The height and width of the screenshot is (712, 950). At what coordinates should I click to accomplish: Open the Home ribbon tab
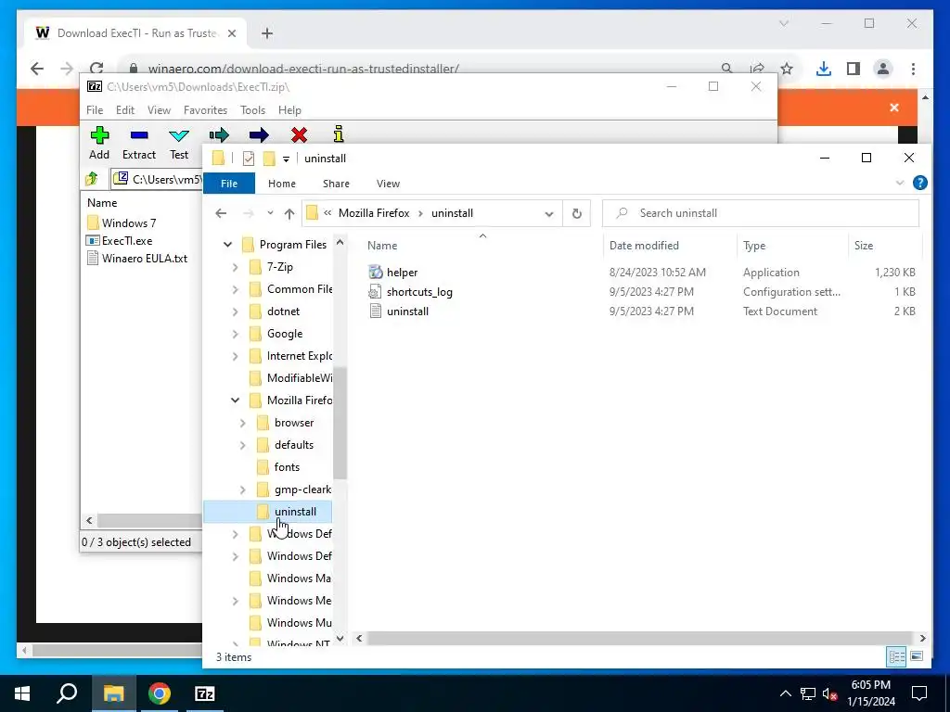coord(282,184)
